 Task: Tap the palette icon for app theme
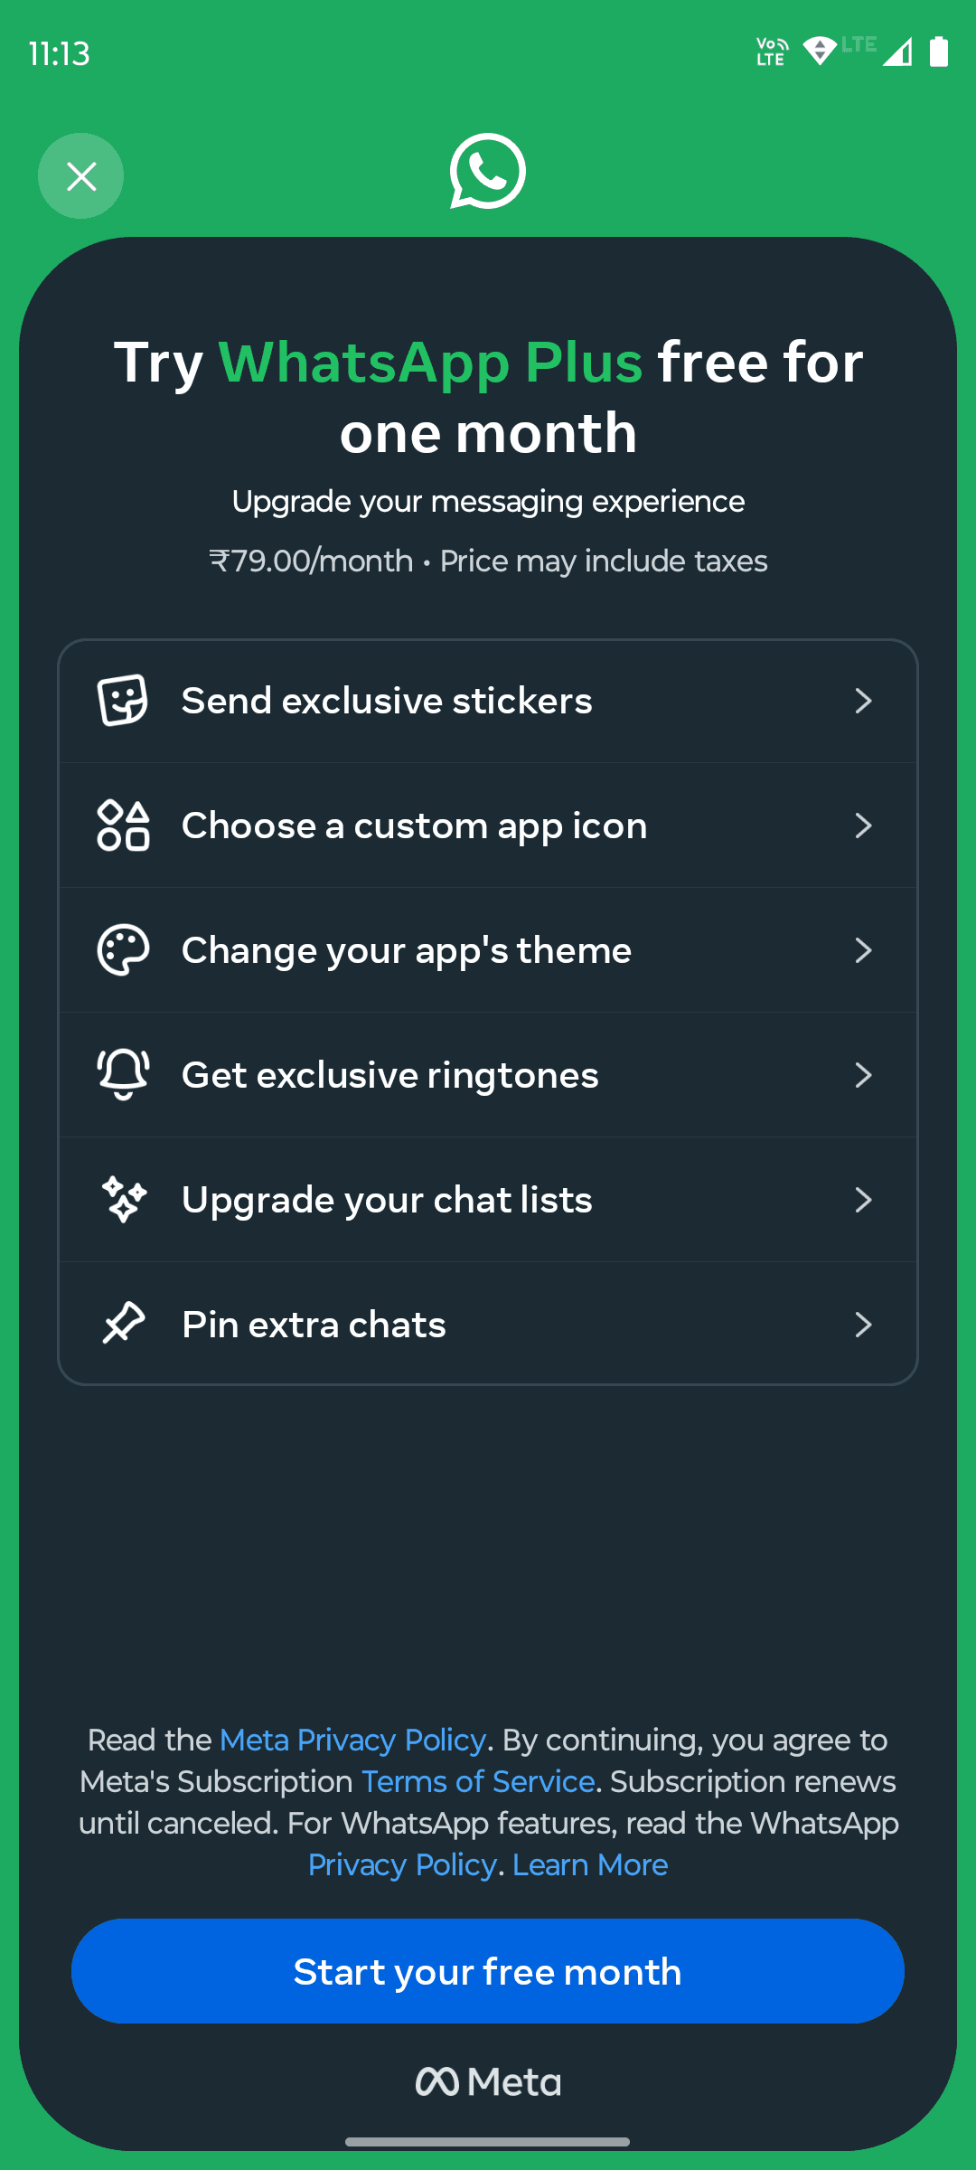(123, 950)
